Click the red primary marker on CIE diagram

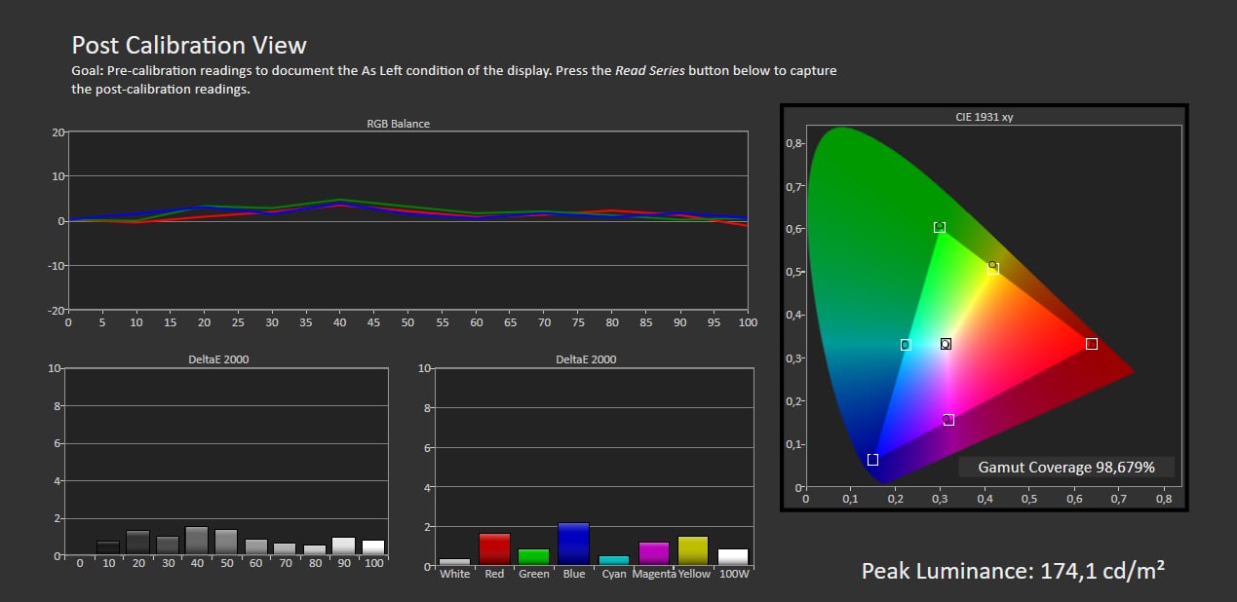pyautogui.click(x=1091, y=344)
